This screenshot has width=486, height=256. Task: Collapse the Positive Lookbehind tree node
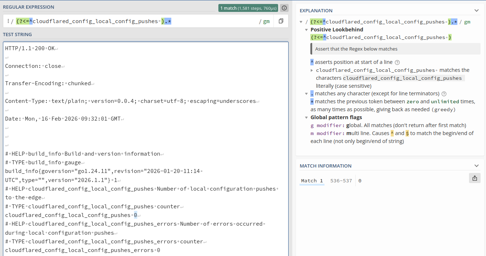tap(306, 30)
